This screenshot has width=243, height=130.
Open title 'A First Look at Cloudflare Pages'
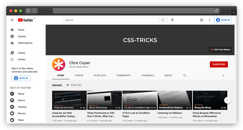(136, 115)
